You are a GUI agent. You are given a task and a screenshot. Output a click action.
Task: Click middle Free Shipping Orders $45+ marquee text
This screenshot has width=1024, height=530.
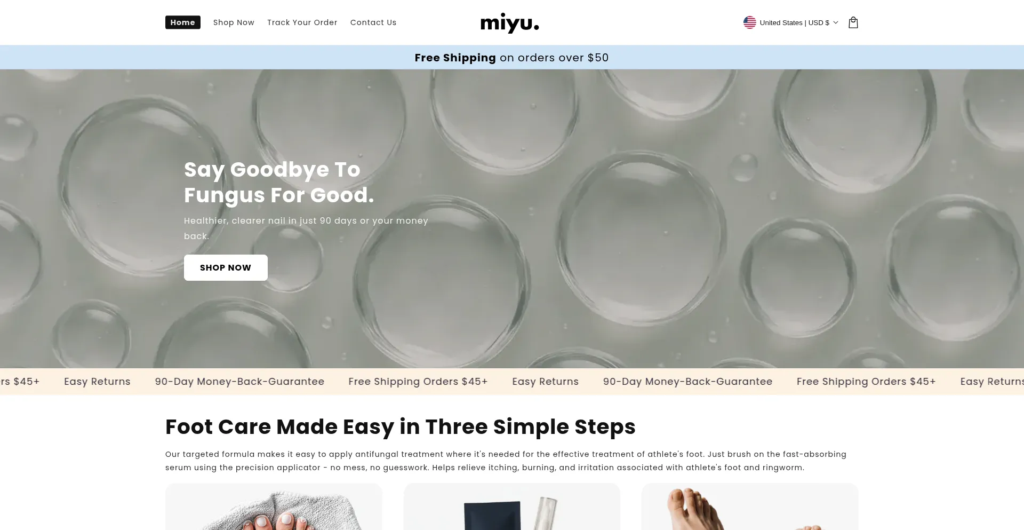pyautogui.click(x=418, y=382)
